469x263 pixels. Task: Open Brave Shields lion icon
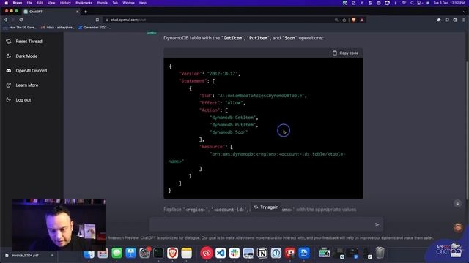click(354, 20)
